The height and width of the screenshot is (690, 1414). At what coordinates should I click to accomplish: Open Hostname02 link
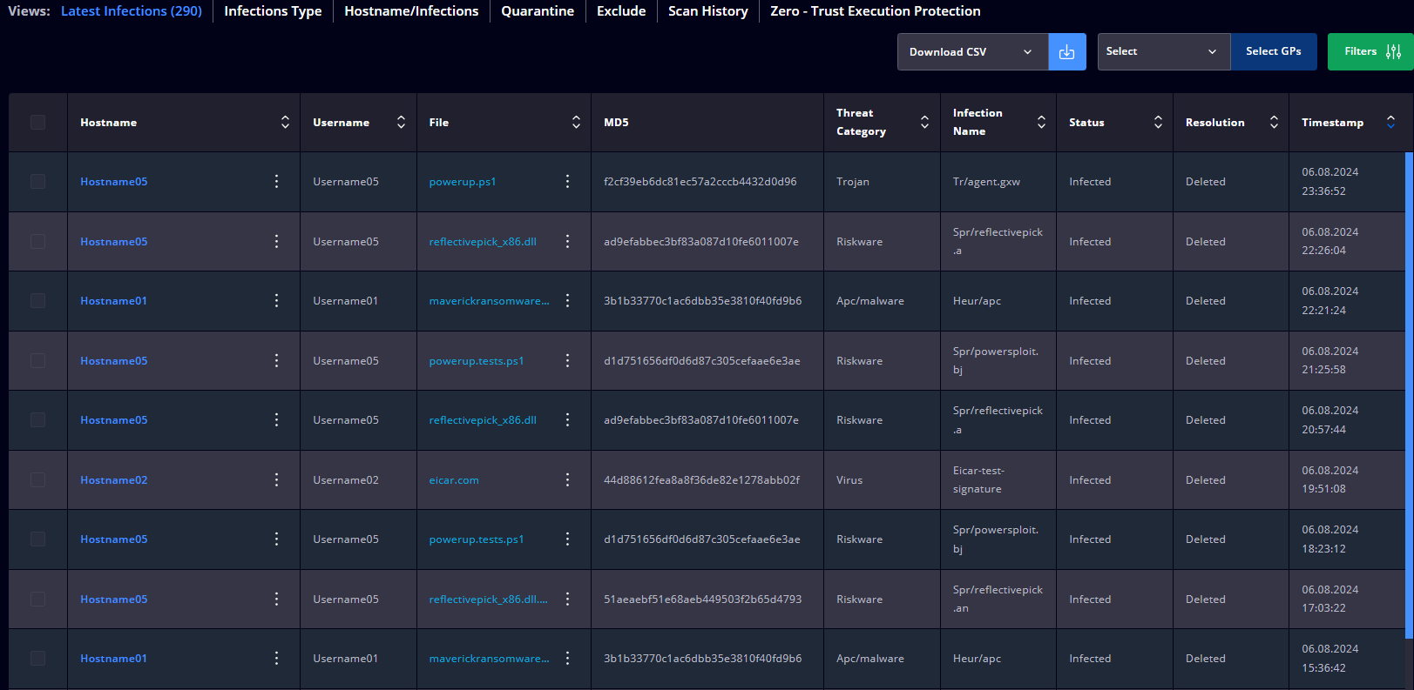click(x=114, y=480)
